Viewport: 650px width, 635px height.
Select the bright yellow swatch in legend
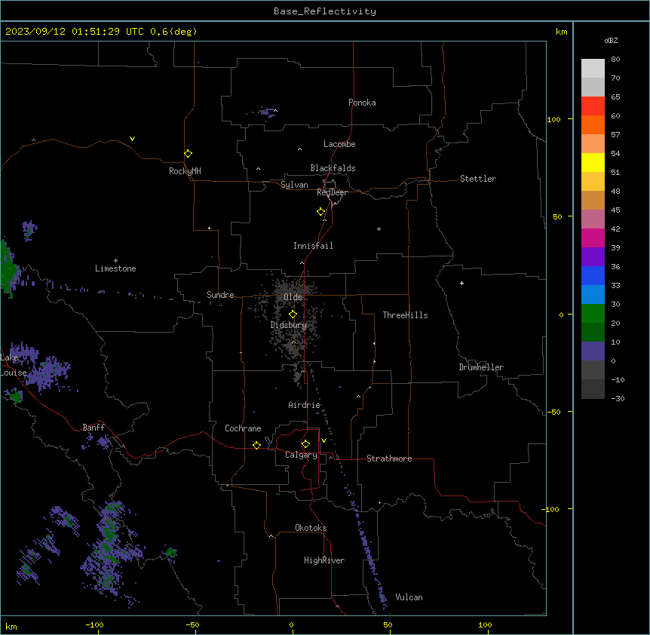click(x=593, y=162)
